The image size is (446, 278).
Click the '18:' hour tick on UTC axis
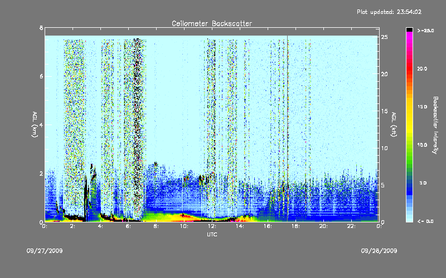(295, 226)
